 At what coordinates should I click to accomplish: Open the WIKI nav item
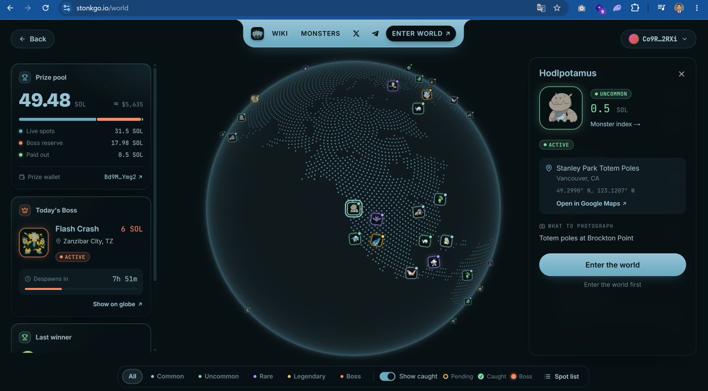coord(280,34)
